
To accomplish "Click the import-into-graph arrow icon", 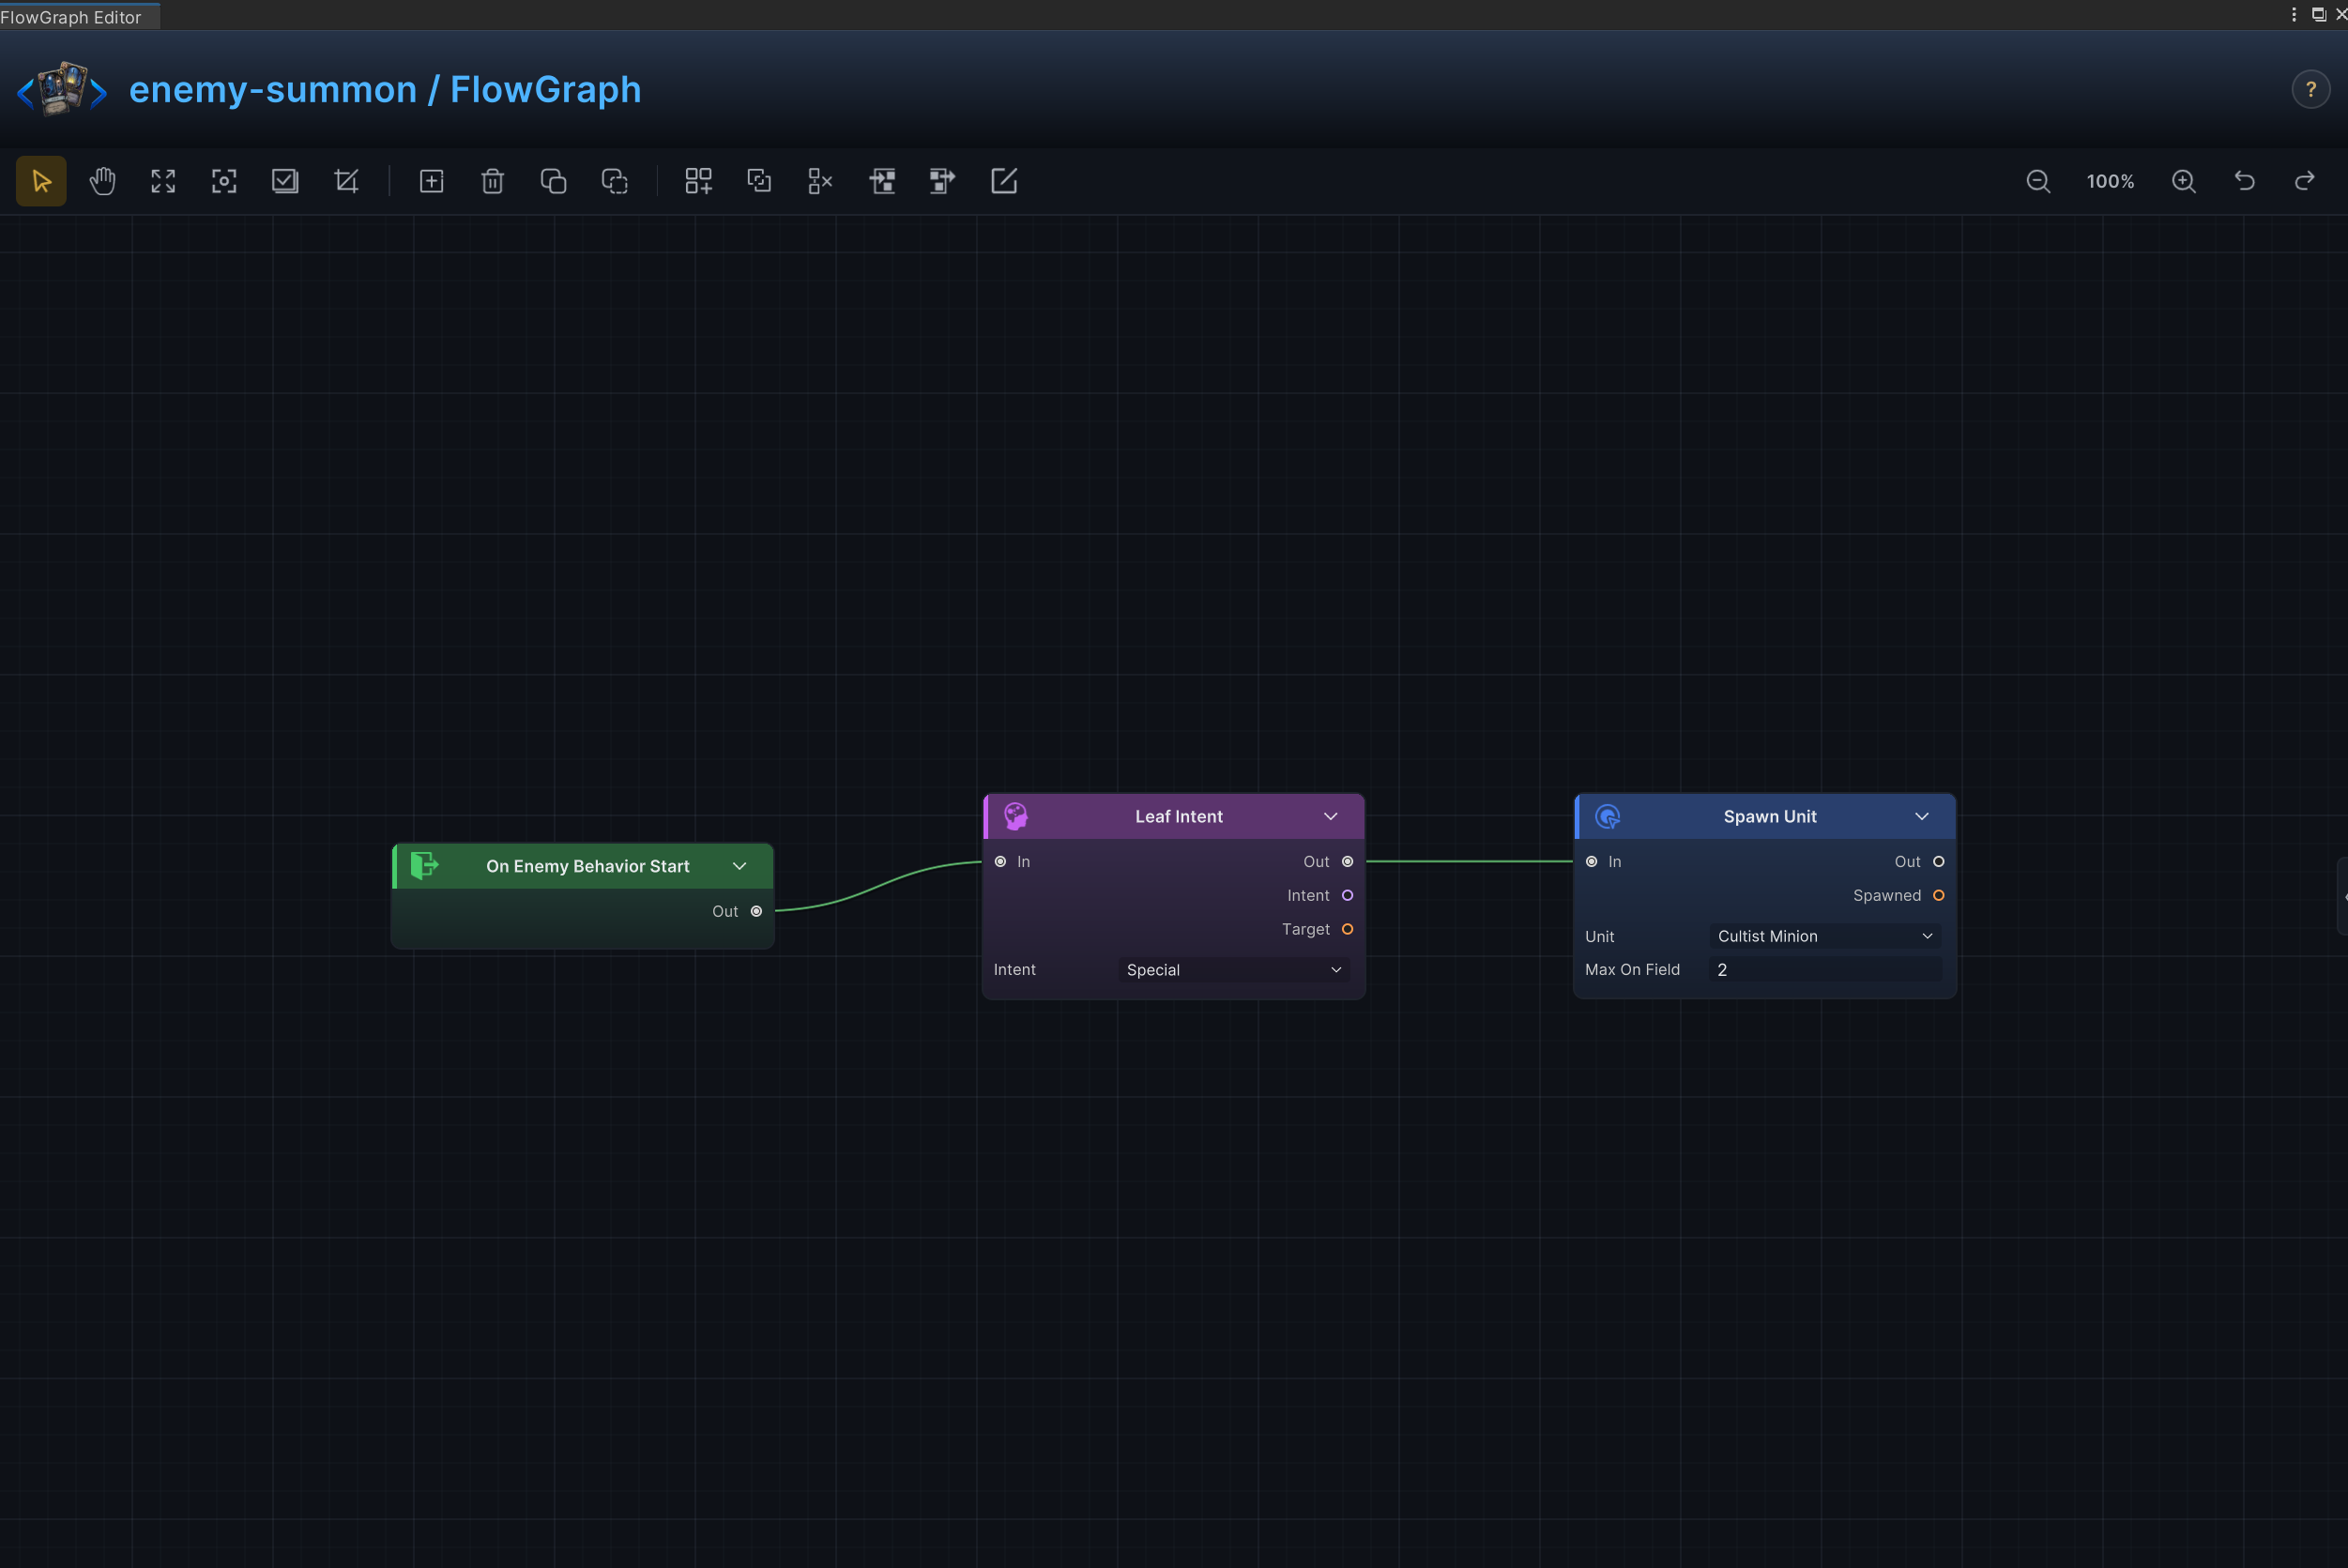I will pyautogui.click(x=881, y=181).
